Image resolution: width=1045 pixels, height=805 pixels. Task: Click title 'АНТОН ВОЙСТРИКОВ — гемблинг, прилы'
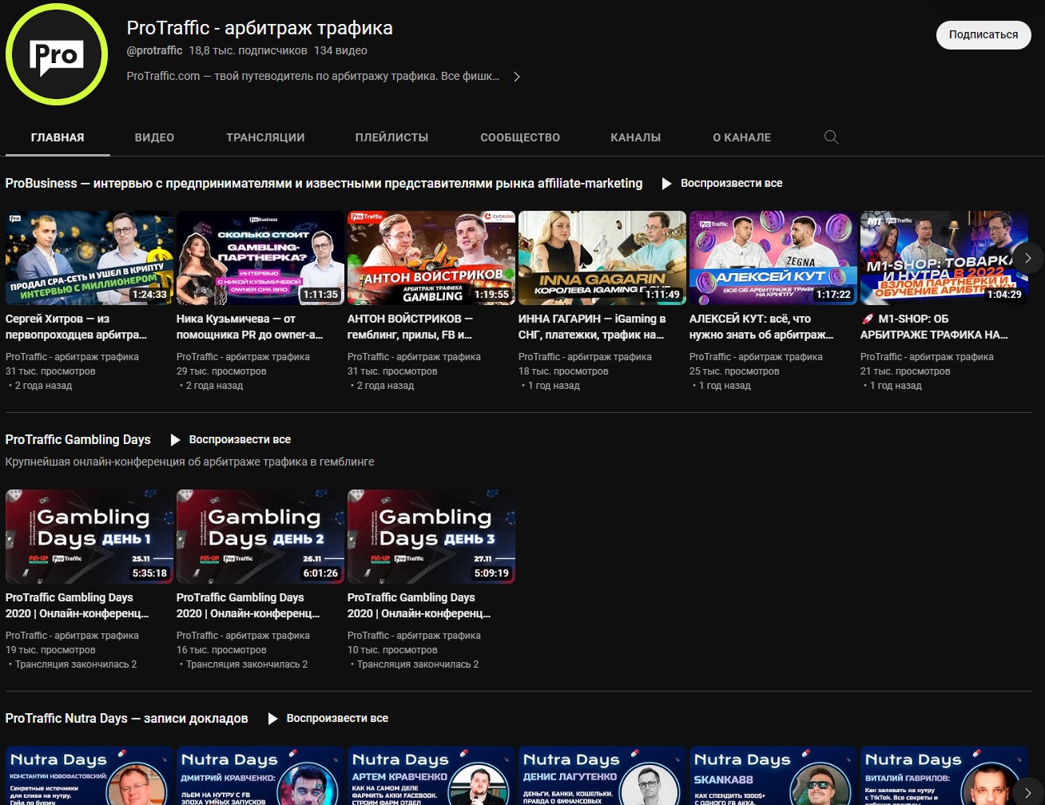pyautogui.click(x=411, y=327)
